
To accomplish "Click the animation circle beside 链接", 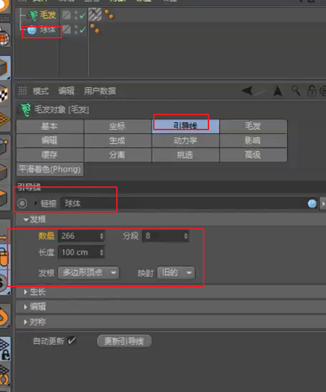I will [x=22, y=204].
